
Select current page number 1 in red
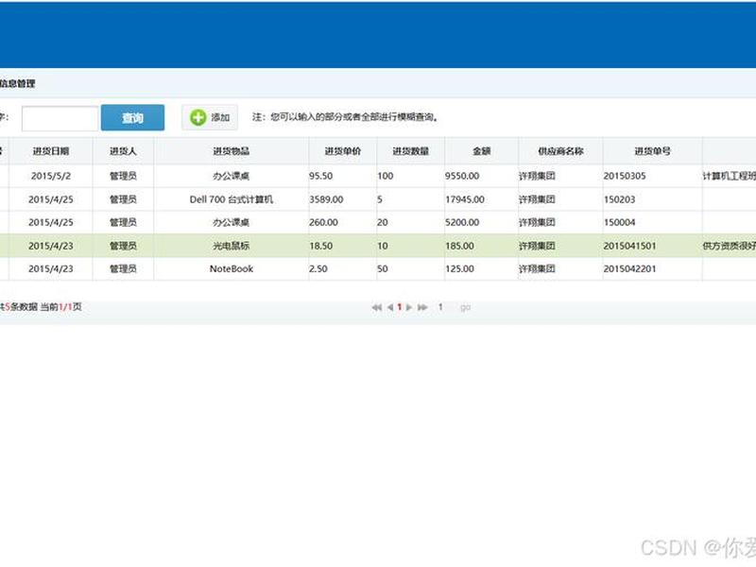[x=399, y=306]
